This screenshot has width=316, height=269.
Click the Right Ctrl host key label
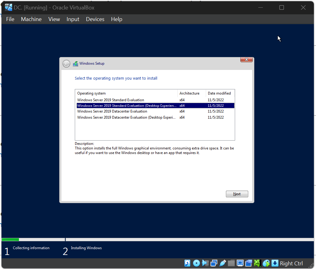(291, 264)
